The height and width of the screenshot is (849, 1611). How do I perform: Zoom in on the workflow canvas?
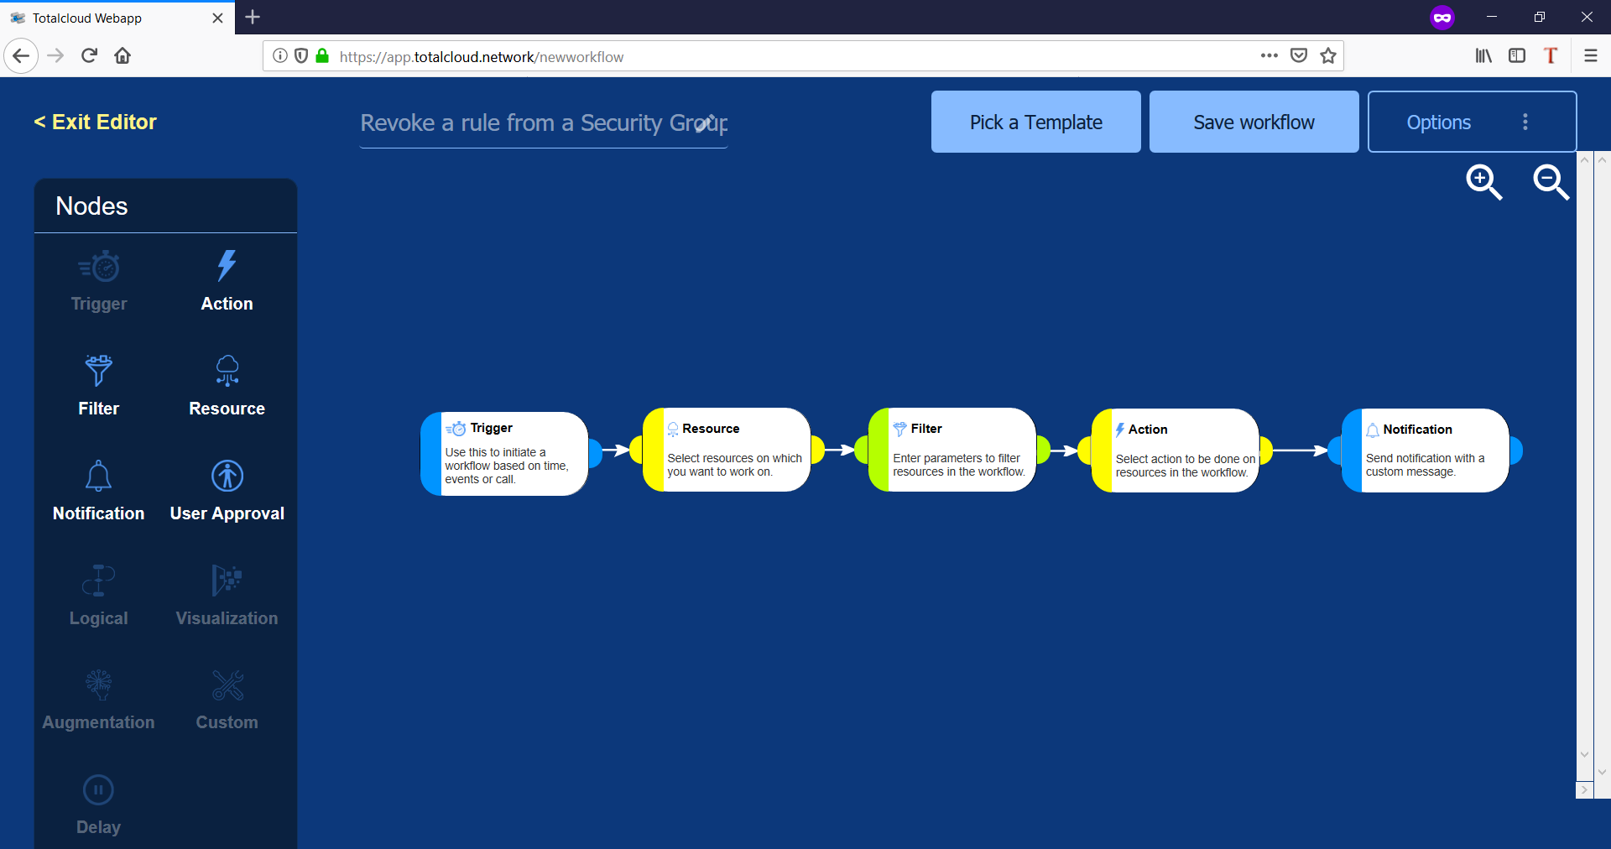1483,182
